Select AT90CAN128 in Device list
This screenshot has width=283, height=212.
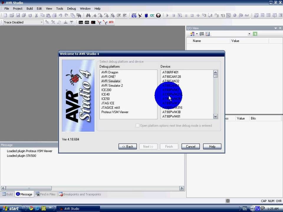click(x=172, y=77)
